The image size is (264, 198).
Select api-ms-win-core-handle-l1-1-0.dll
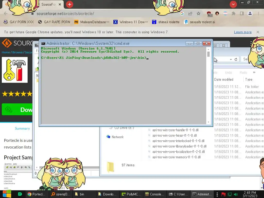(x=175, y=130)
